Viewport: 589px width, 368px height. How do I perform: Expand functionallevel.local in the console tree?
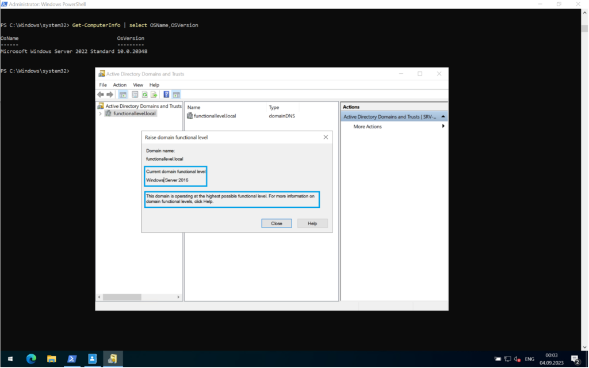pos(100,114)
